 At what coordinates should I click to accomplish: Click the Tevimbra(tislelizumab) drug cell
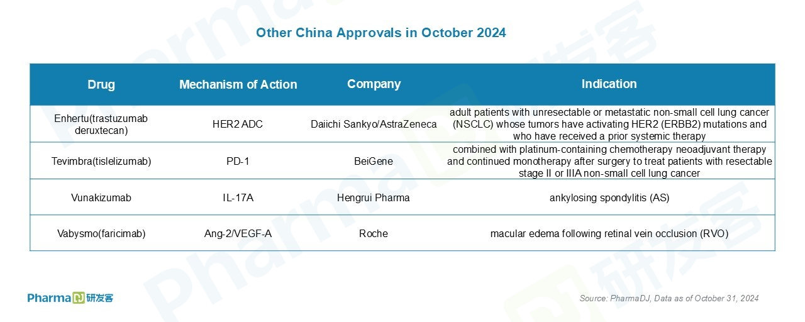coord(101,162)
